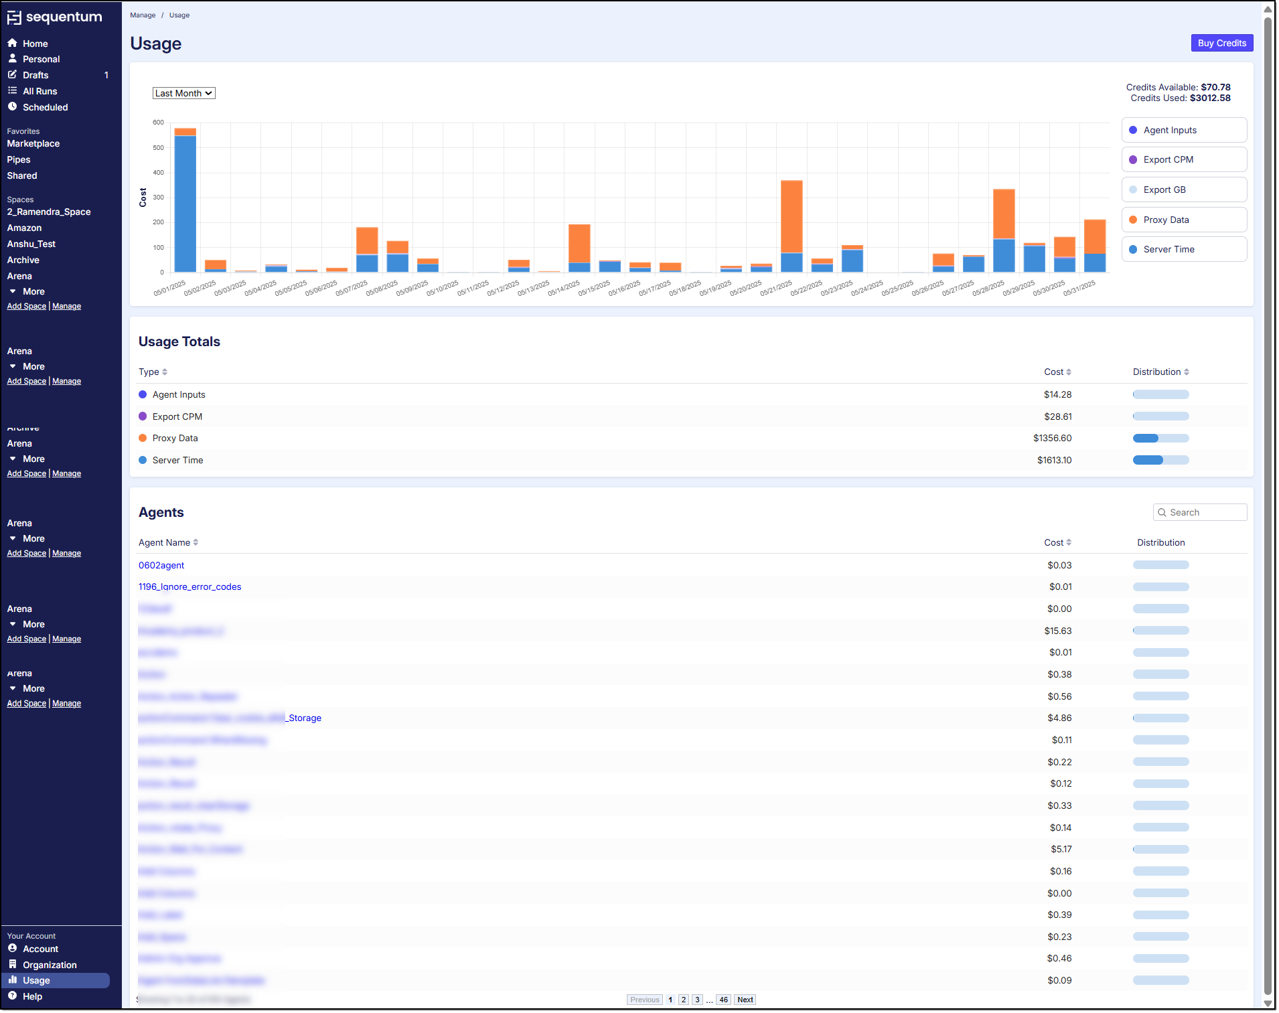Toggle Proxy Data series in chart legend

[1183, 220]
